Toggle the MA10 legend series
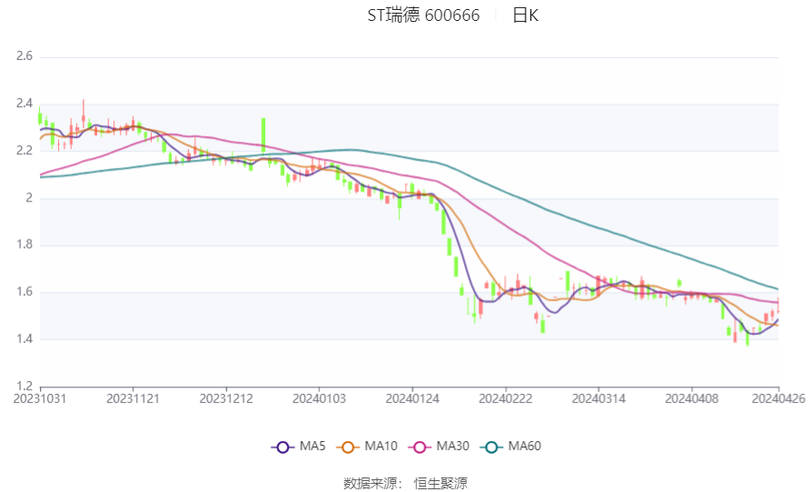This screenshot has width=811, height=492. tap(367, 447)
